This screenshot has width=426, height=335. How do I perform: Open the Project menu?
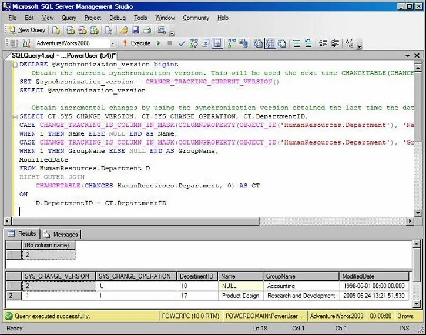pyautogui.click(x=93, y=18)
